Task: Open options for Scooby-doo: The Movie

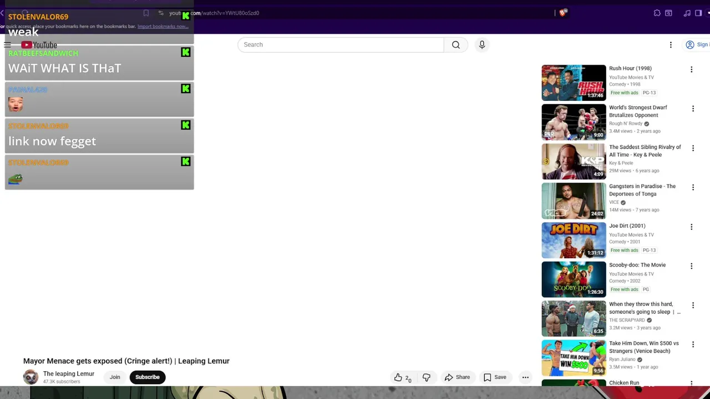Action: pyautogui.click(x=692, y=266)
